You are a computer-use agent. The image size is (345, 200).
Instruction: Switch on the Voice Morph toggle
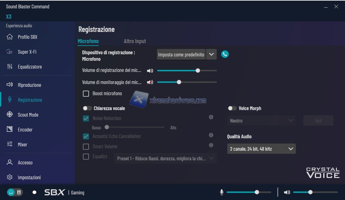232,109
